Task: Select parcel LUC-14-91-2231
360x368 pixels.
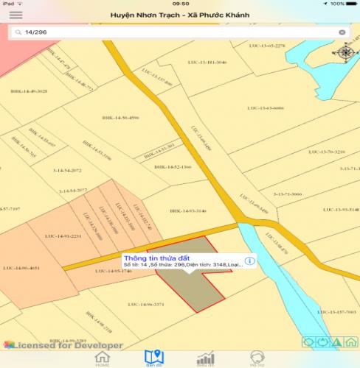Action: (x=63, y=236)
